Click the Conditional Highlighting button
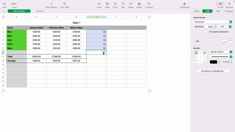 pyautogui.click(x=213, y=71)
